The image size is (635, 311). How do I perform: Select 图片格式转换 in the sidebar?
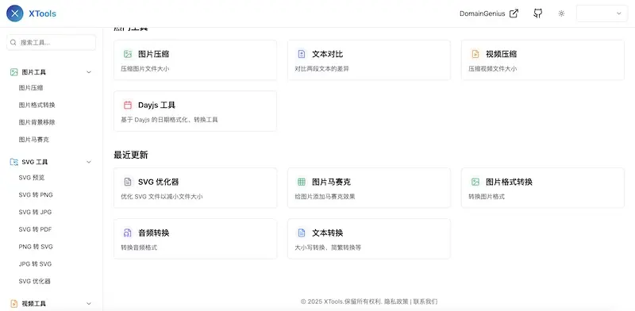pos(37,105)
